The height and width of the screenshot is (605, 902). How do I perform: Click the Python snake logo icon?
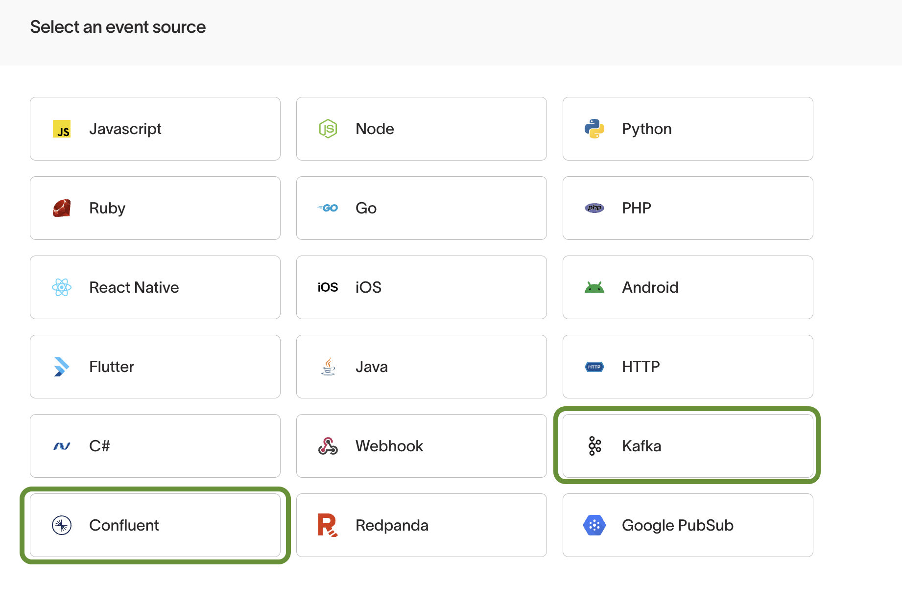pos(594,129)
